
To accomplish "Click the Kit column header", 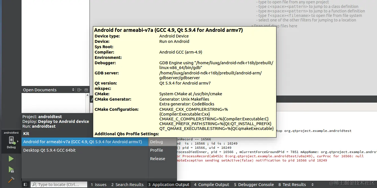I will [26, 133].
